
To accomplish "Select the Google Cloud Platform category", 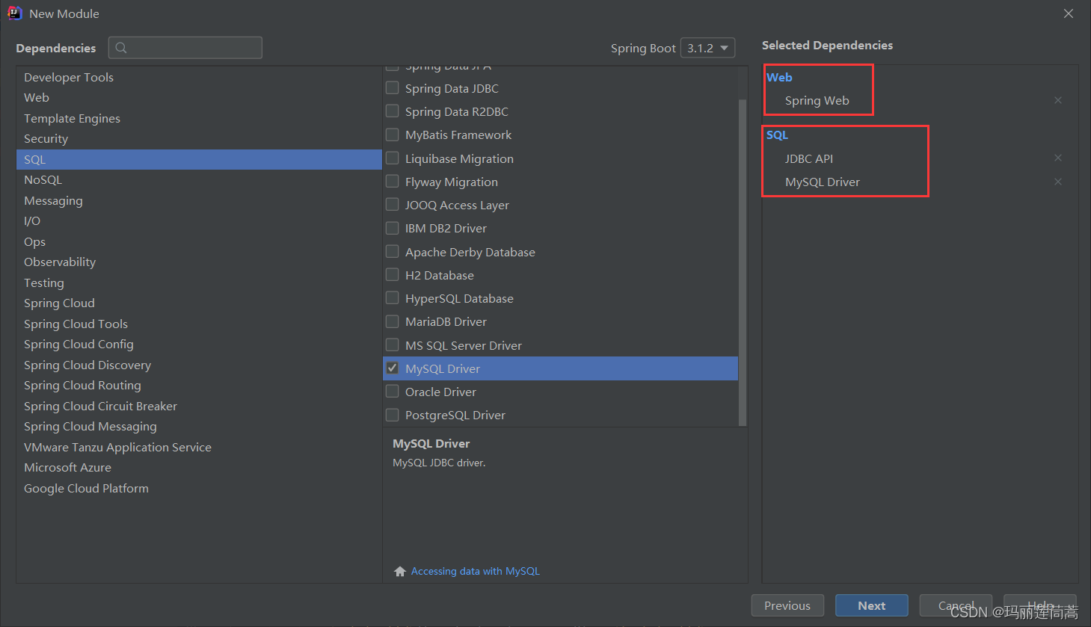I will pos(199,488).
